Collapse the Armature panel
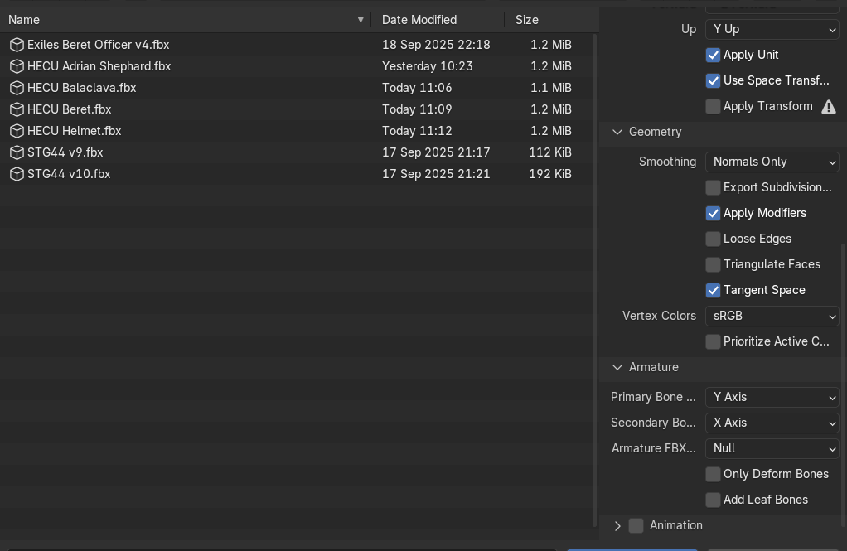 pos(617,367)
